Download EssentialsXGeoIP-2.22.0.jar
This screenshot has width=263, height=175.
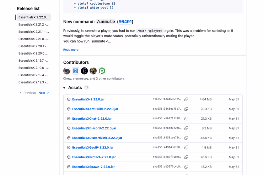point(93,148)
